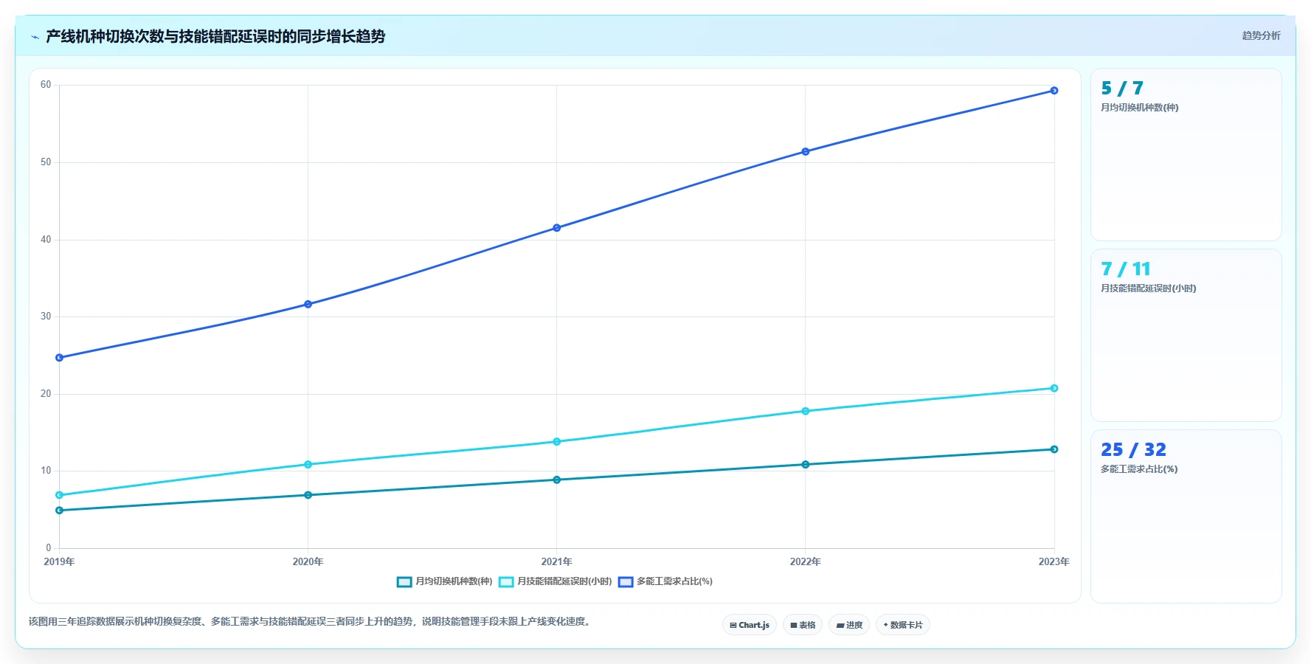The width and height of the screenshot is (1311, 664).
Task: Click the 2022年 point on blue line
Action: [806, 152]
